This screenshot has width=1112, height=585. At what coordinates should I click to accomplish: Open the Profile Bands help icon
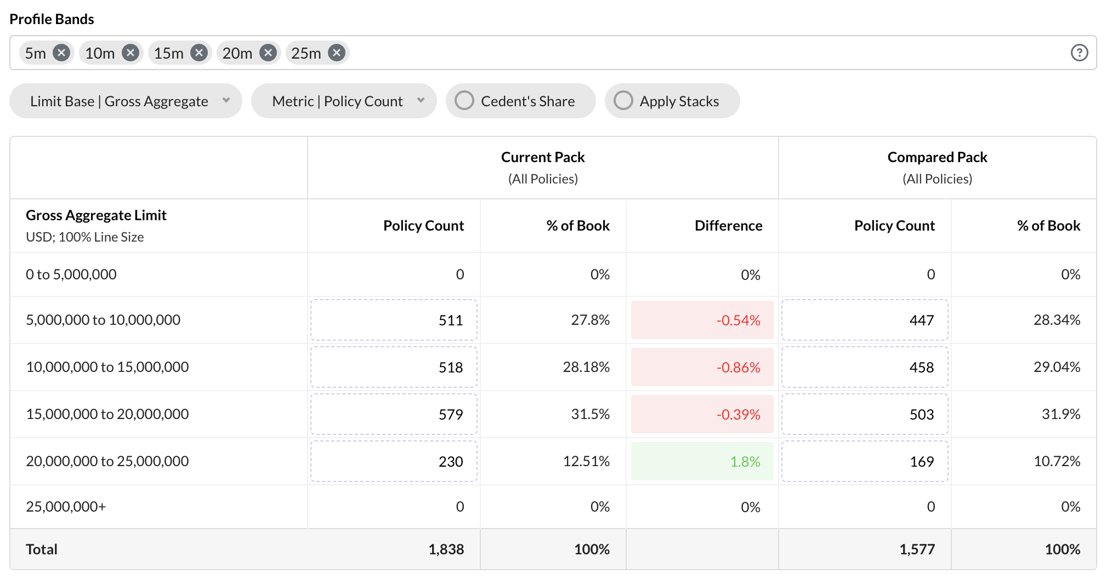pyautogui.click(x=1078, y=52)
